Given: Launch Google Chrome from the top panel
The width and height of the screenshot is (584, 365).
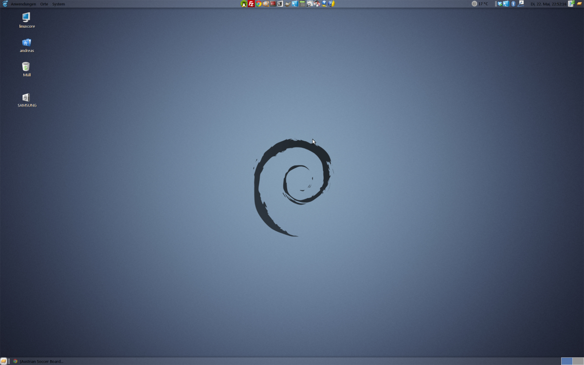Looking at the screenshot, I should (x=258, y=4).
